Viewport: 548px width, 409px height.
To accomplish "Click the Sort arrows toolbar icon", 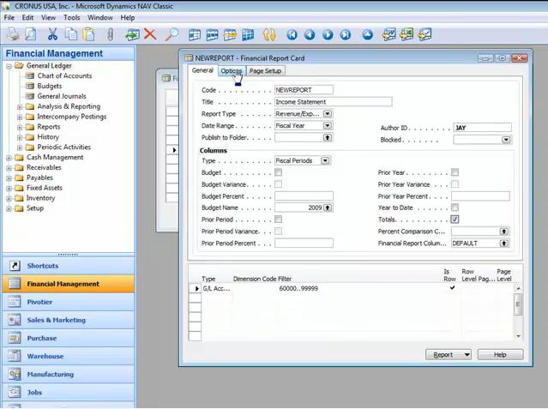I will click(269, 34).
